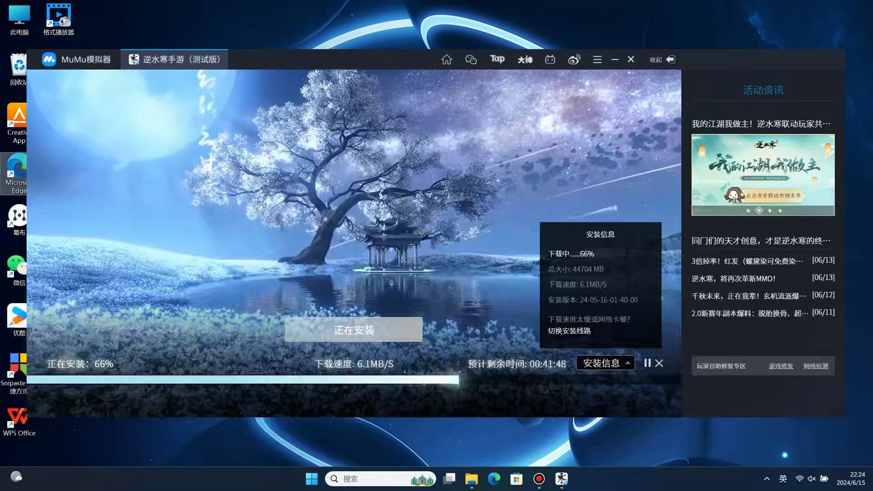Open the Tap community icon

(x=497, y=59)
